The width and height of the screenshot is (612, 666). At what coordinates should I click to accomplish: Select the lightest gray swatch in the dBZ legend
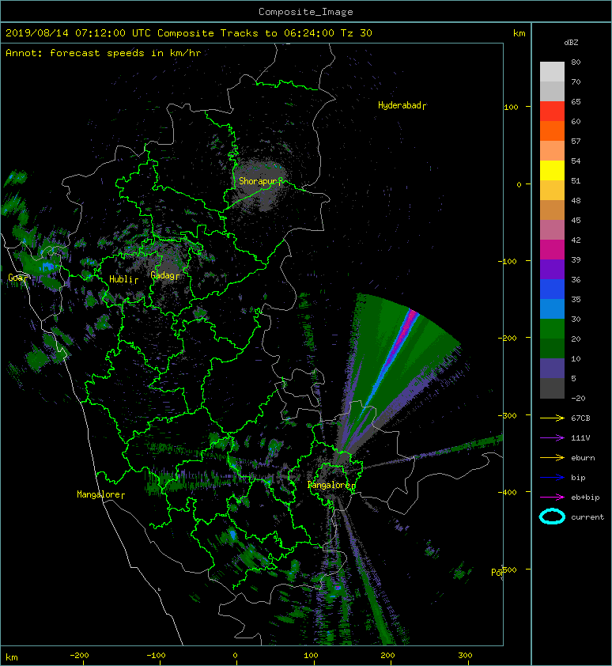[552, 71]
